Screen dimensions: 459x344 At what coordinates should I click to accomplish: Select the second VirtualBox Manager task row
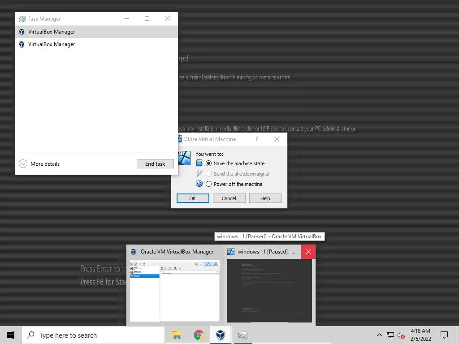[97, 44]
